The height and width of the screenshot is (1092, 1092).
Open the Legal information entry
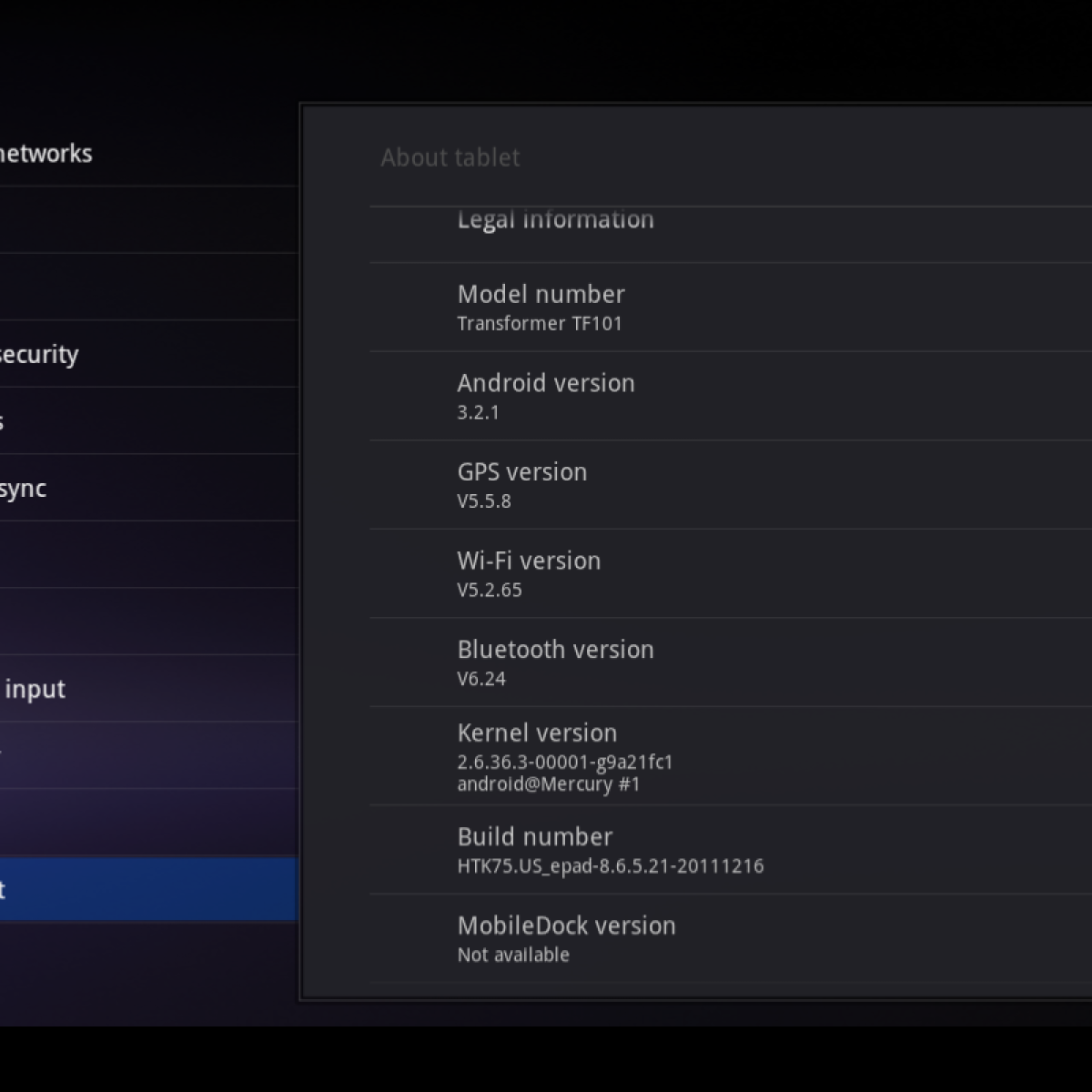[x=555, y=220]
